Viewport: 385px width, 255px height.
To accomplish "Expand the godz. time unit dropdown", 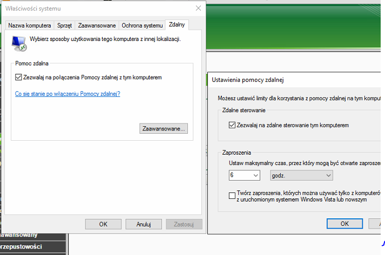I will (301, 175).
